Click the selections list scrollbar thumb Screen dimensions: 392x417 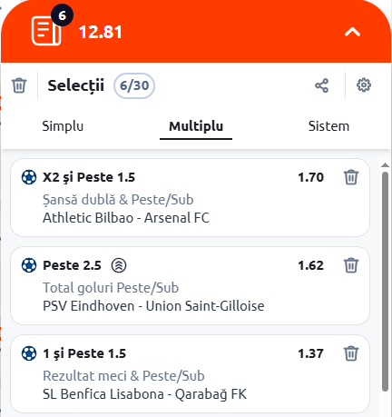[385, 282]
